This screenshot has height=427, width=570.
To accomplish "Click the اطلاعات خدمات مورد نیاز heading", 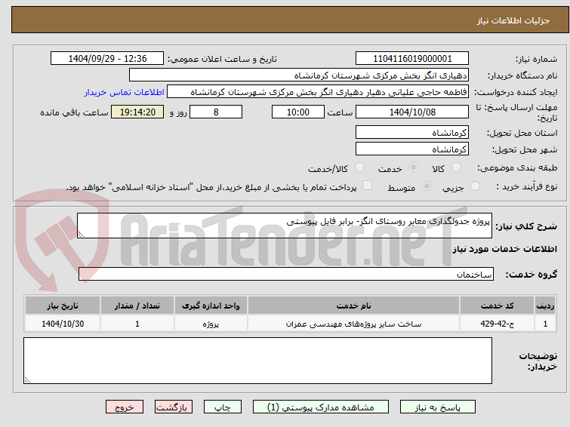I will pos(504,249).
